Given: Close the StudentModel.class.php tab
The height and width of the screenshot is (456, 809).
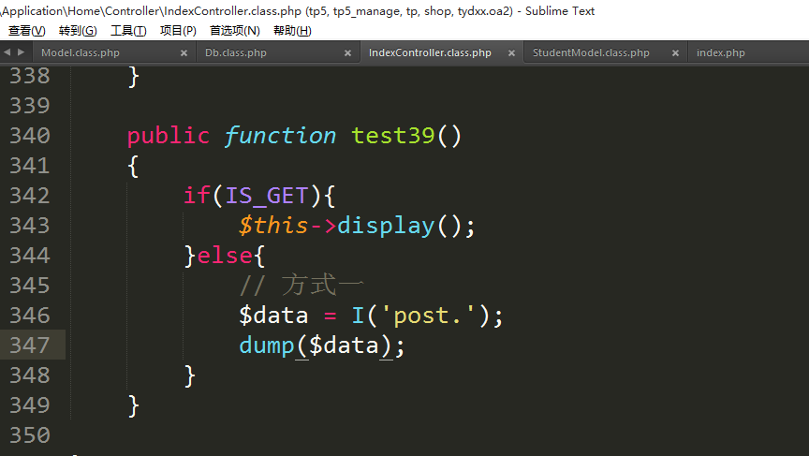Looking at the screenshot, I should pos(674,53).
